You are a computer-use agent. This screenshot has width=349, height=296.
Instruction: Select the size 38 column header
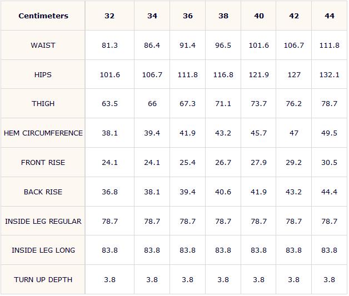223,16
